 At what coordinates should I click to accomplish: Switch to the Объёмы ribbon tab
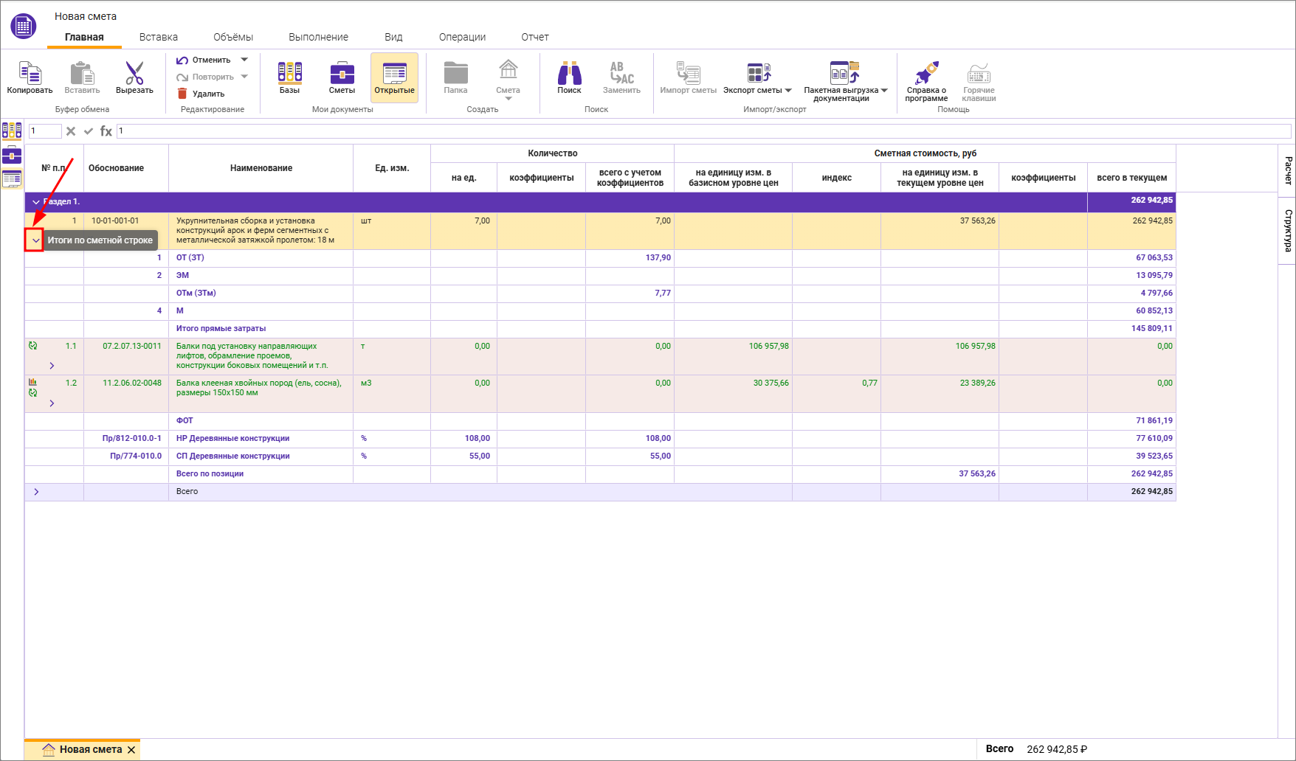coord(232,37)
